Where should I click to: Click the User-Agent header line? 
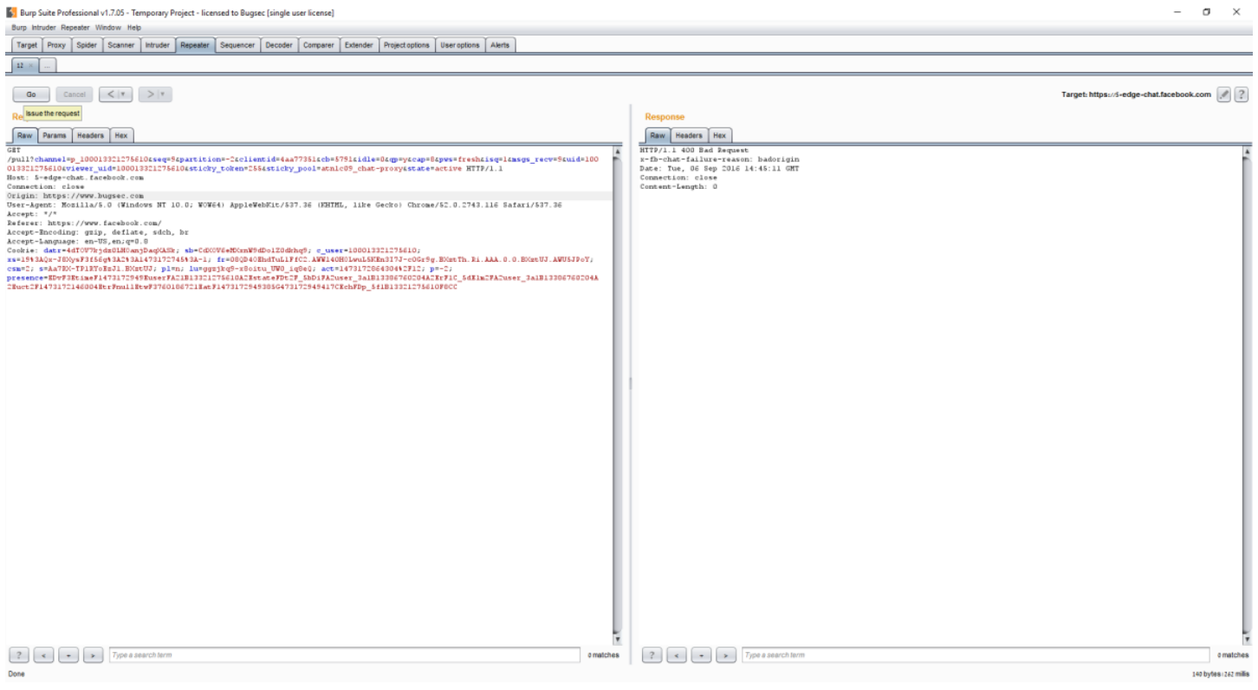click(284, 205)
